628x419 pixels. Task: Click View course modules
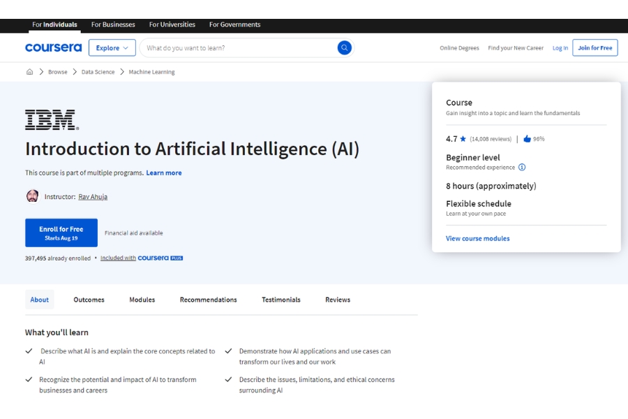click(x=478, y=238)
